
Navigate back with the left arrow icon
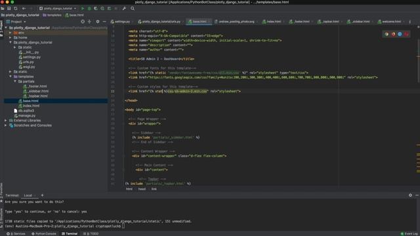pyautogui.click(x=24, y=9)
